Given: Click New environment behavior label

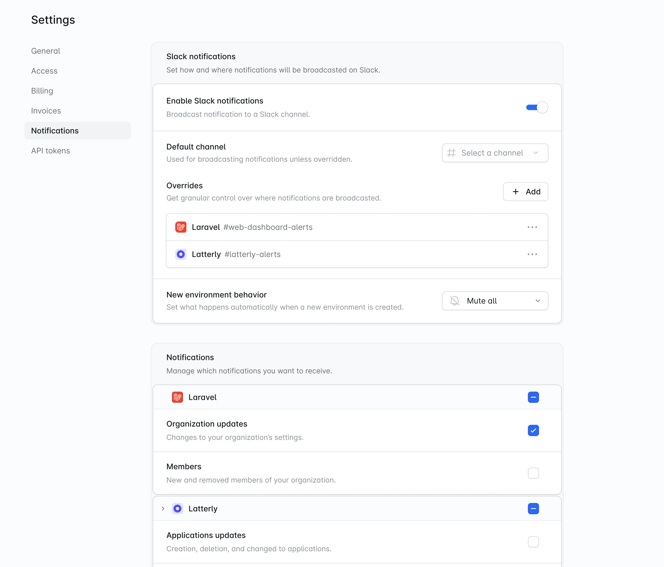Looking at the screenshot, I should coord(216,295).
